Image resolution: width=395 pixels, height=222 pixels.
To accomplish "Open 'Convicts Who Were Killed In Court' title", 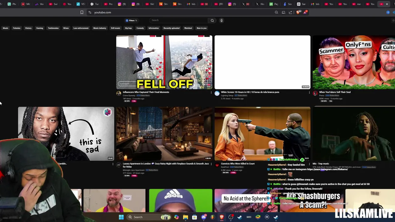I will pyautogui.click(x=238, y=164).
